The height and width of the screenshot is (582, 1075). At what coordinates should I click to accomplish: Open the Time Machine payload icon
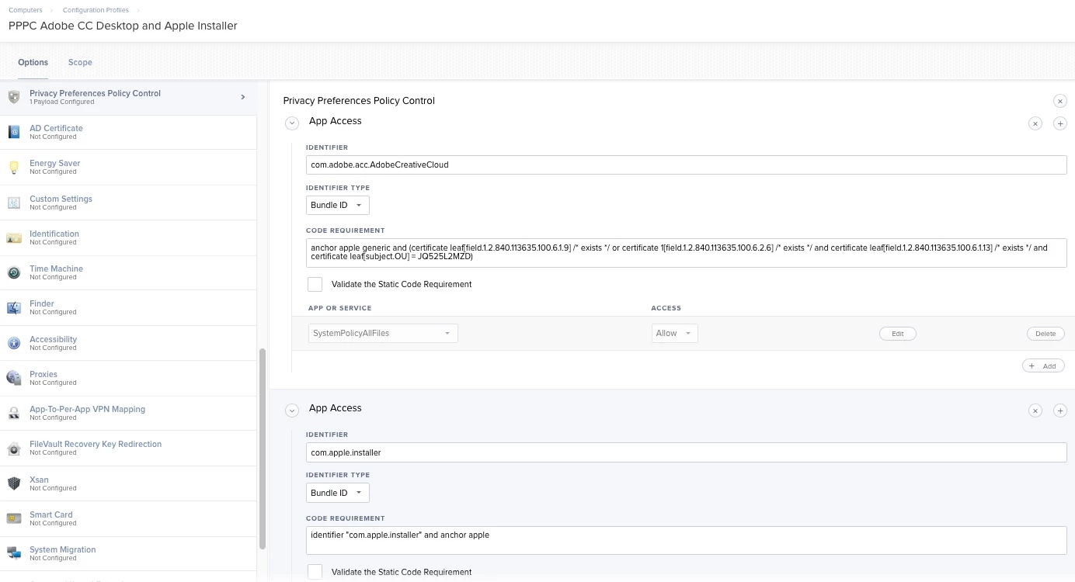click(14, 272)
